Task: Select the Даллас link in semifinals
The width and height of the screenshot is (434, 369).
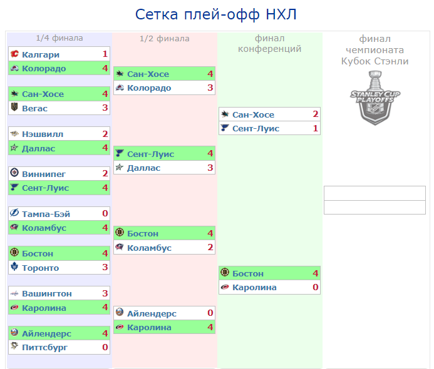Action: (x=143, y=168)
